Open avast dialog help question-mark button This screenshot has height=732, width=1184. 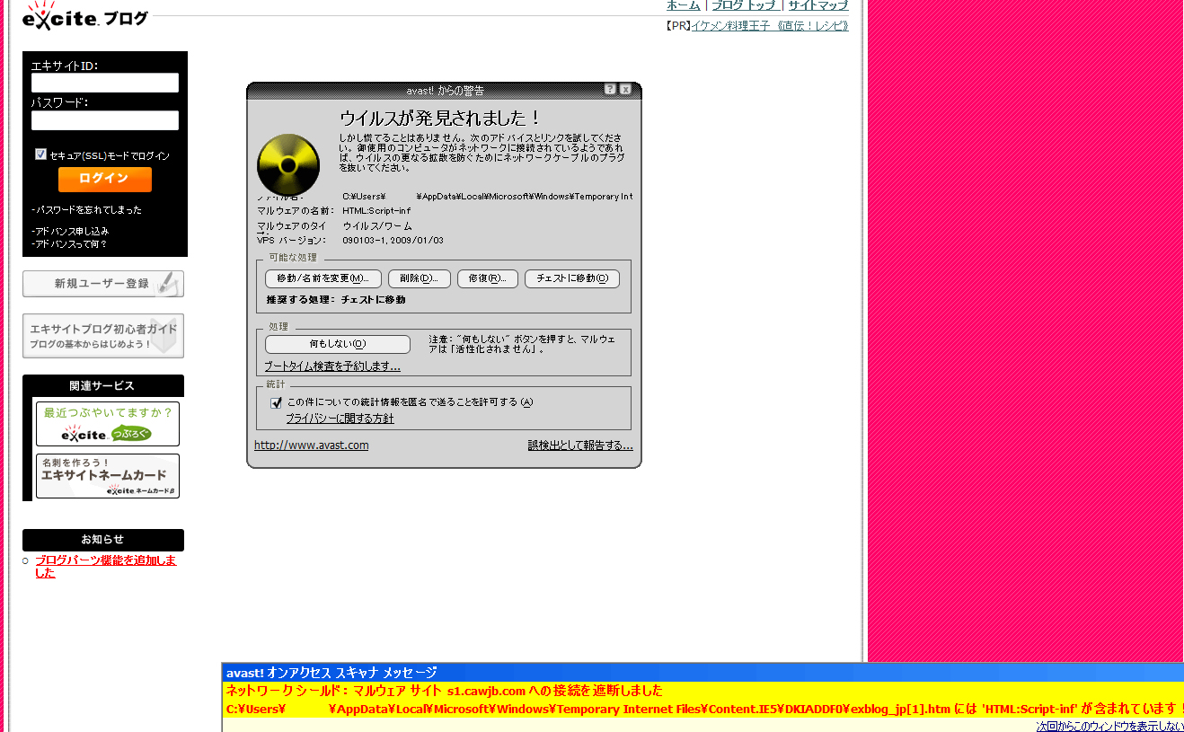pos(610,90)
